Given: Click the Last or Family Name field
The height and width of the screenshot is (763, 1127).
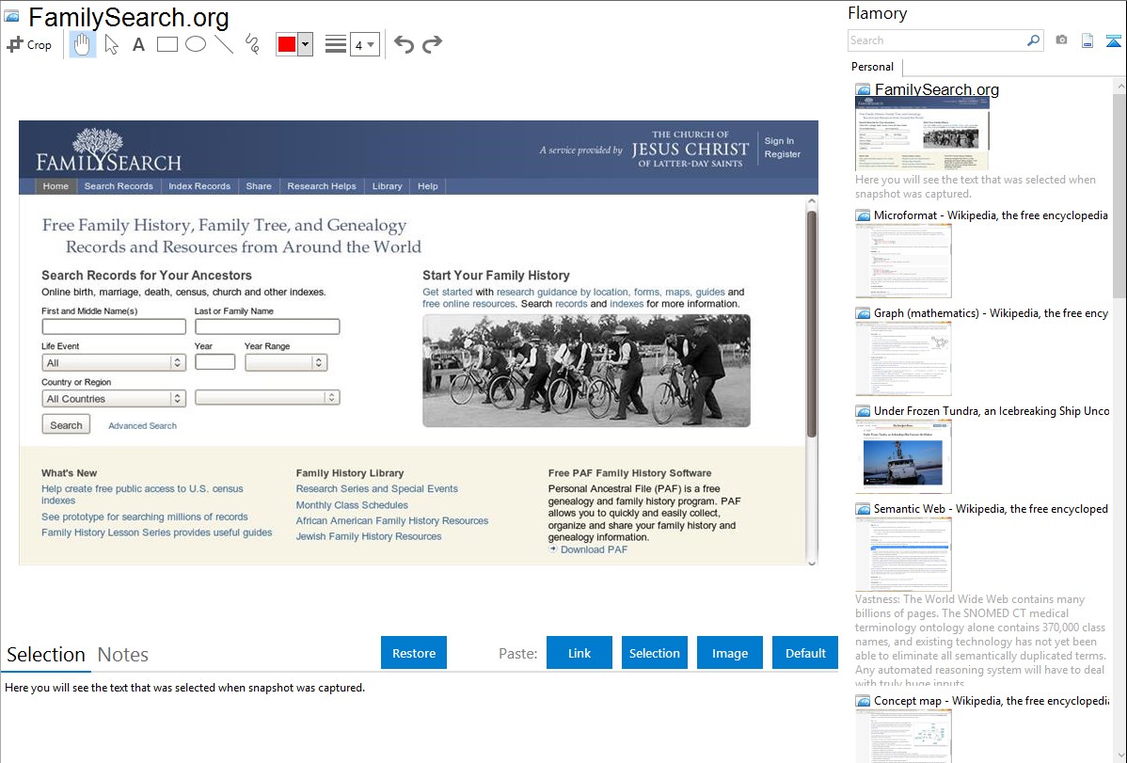Looking at the screenshot, I should click(267, 326).
